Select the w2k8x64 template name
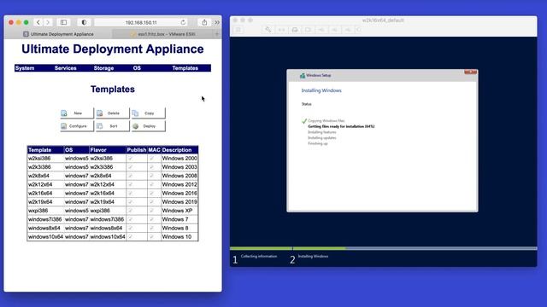Screen dimensions: 547x307 click(x=38, y=176)
